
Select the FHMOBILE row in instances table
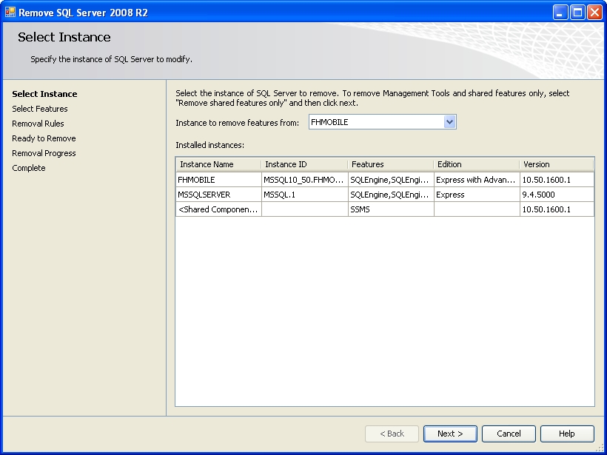pyautogui.click(x=385, y=180)
